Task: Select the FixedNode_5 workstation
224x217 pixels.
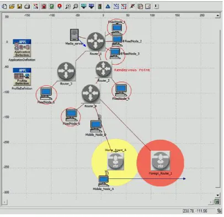Action: 46,94
